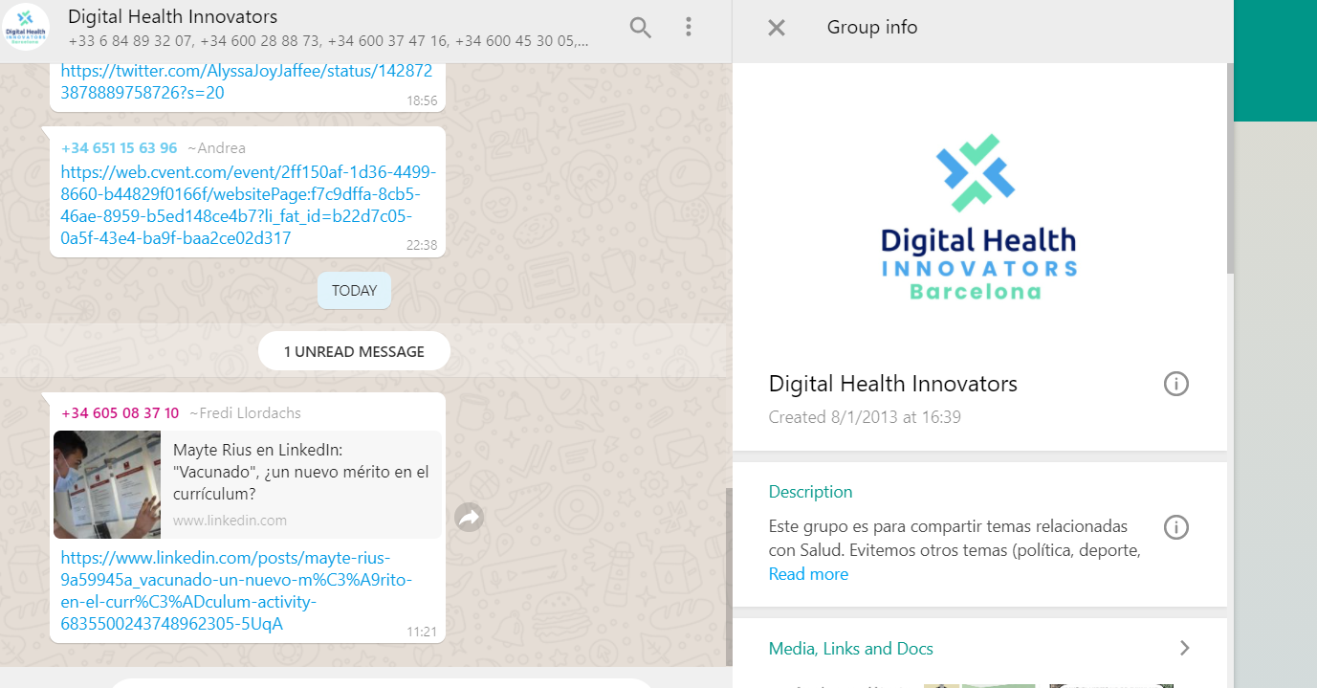Screen dimensions: 1317x688
Task: Open the linkedin.com mayte-rius post URL
Action: pyautogui.click(x=237, y=590)
